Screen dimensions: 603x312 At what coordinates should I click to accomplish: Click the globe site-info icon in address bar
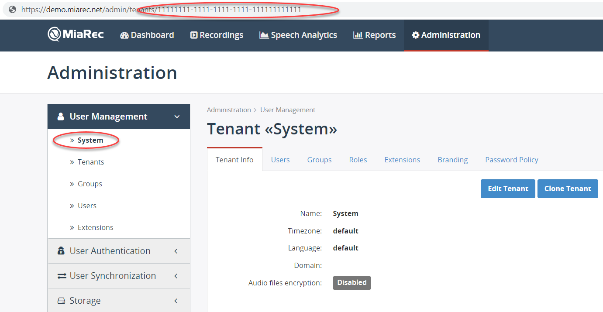point(13,9)
